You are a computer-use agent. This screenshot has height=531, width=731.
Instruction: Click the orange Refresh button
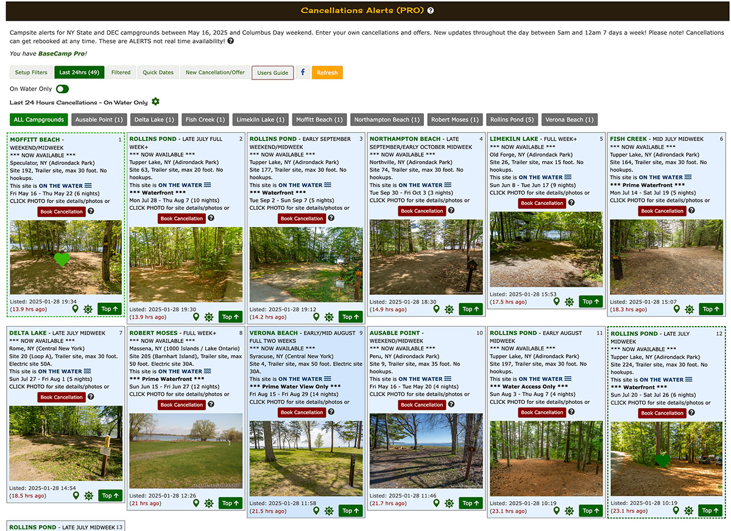click(327, 72)
